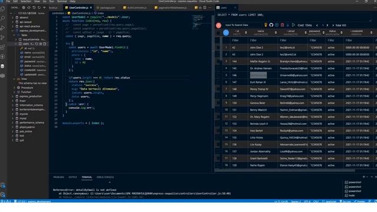
Task: Click the blue circled icon in results toolbar
Action: click(277, 25)
